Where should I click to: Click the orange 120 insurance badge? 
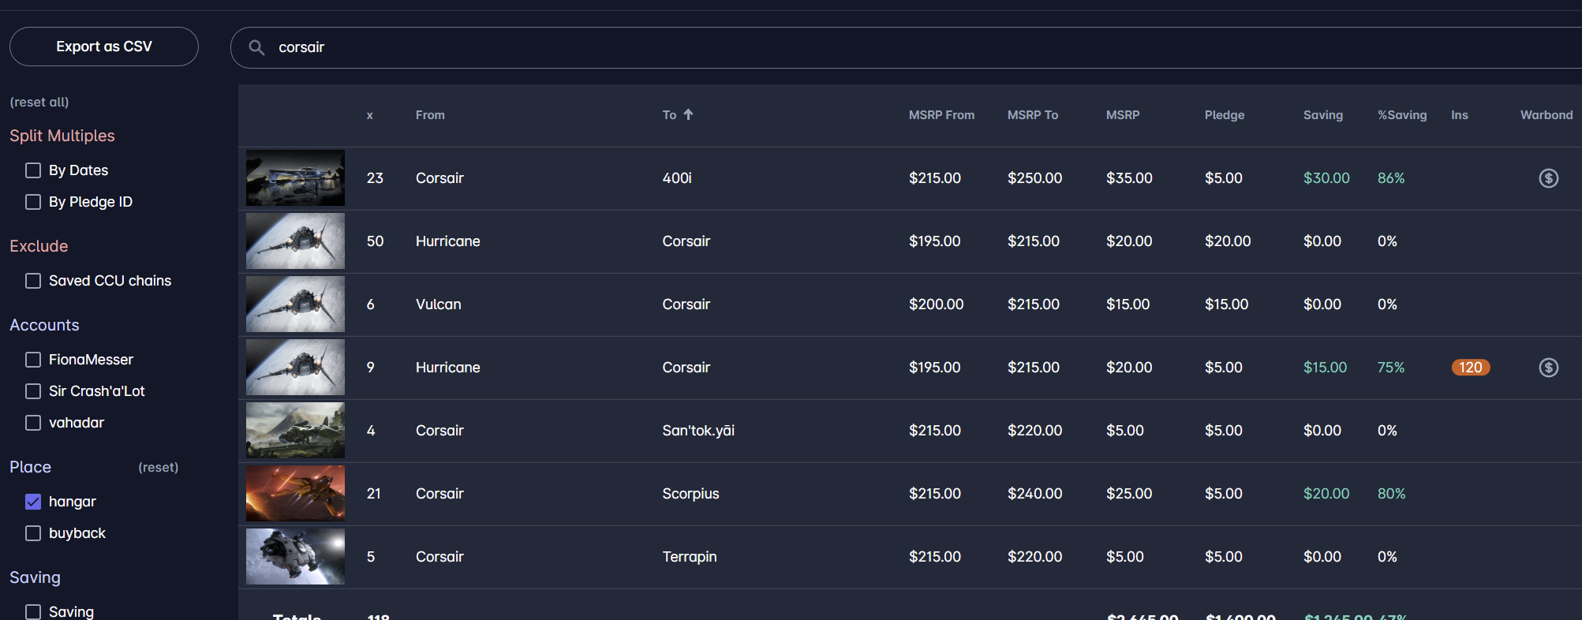[x=1470, y=368]
